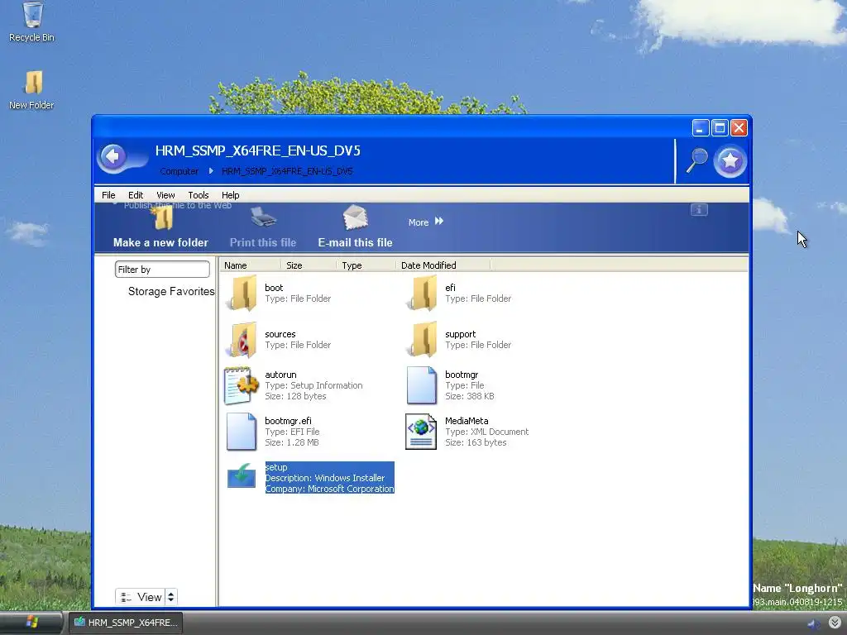The height and width of the screenshot is (635, 847).
Task: Click E-mail this file label
Action: click(x=355, y=242)
